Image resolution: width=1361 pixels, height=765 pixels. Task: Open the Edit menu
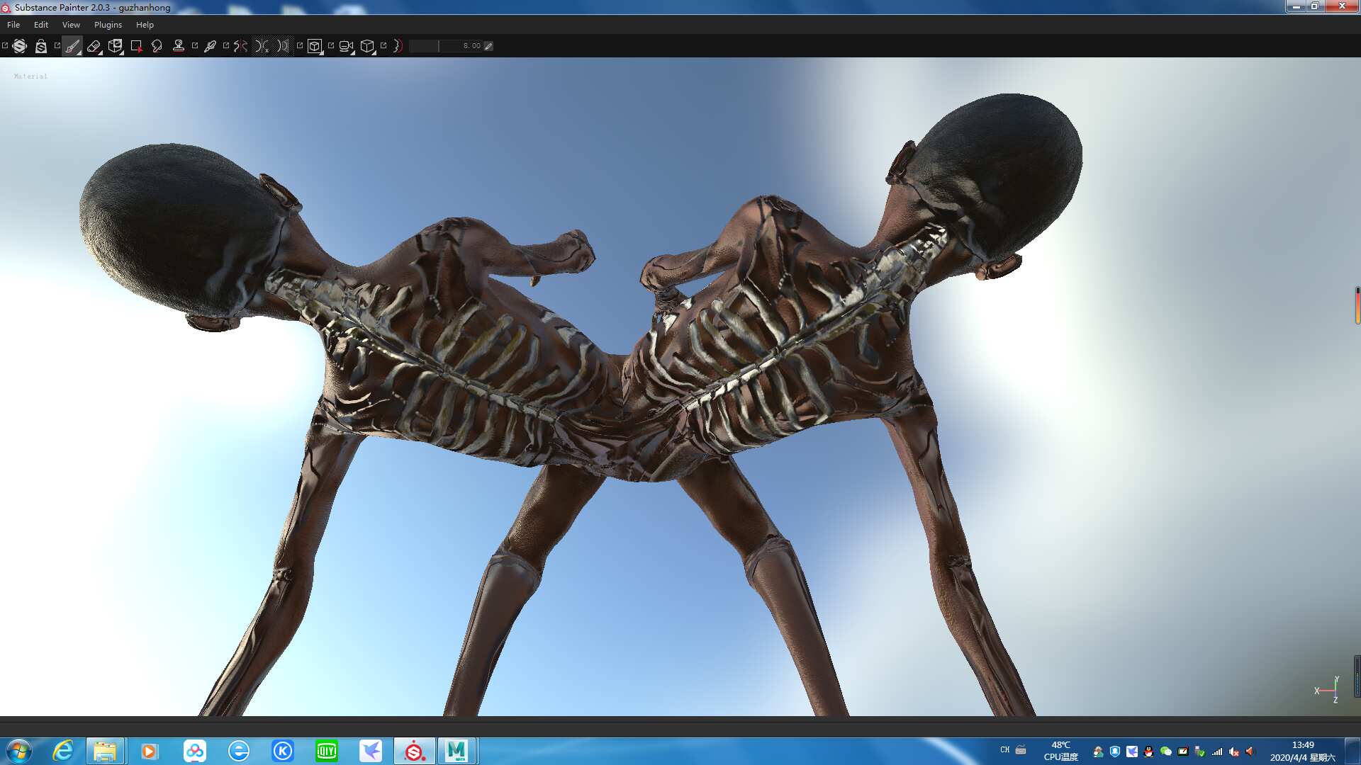click(41, 25)
